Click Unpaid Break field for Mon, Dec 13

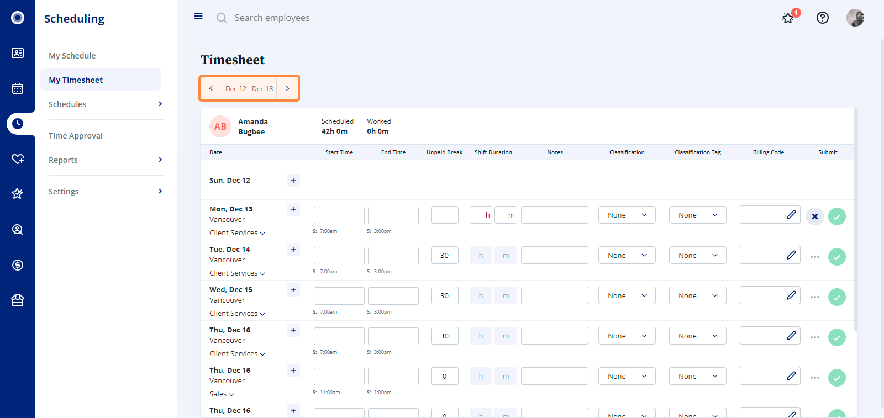[444, 215]
